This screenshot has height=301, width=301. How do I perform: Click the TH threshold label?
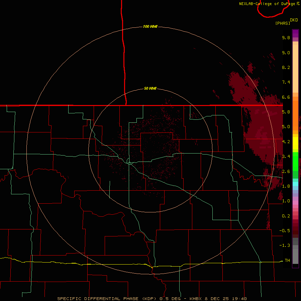pos(287,261)
